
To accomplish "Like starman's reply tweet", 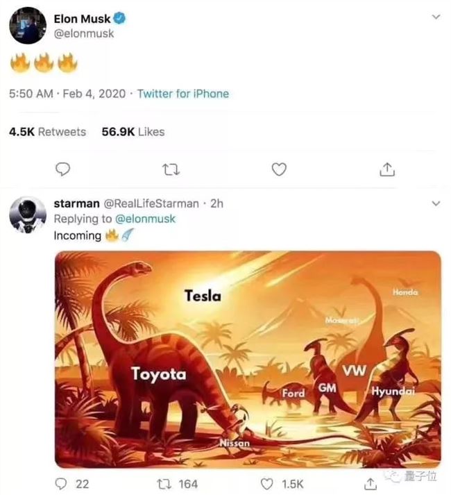I will coord(267,484).
